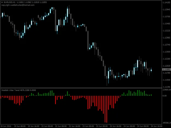Viewport: 171px width, 128px height.
Task: Select indicator scale value 22969.64
Action: (167, 90)
